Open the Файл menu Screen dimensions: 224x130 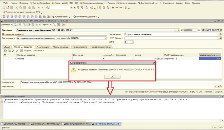(5, 3)
